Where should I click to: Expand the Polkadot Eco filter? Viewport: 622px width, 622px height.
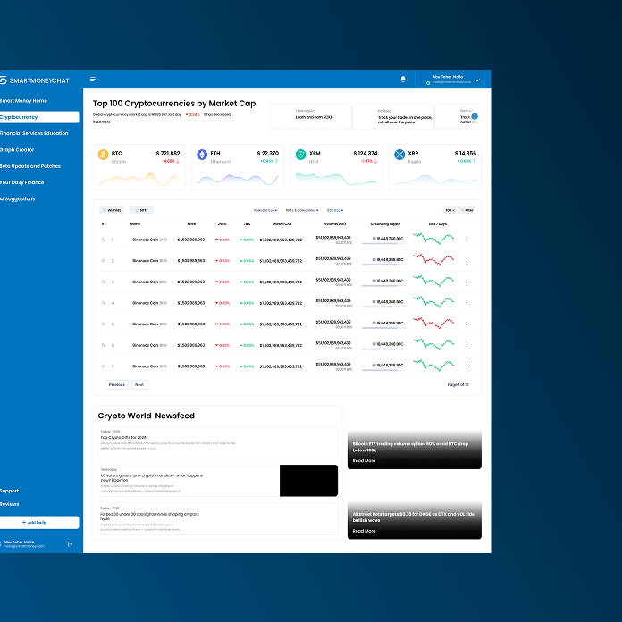265,210
